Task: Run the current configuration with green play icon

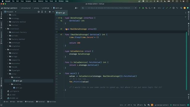Action: pos(140,8)
